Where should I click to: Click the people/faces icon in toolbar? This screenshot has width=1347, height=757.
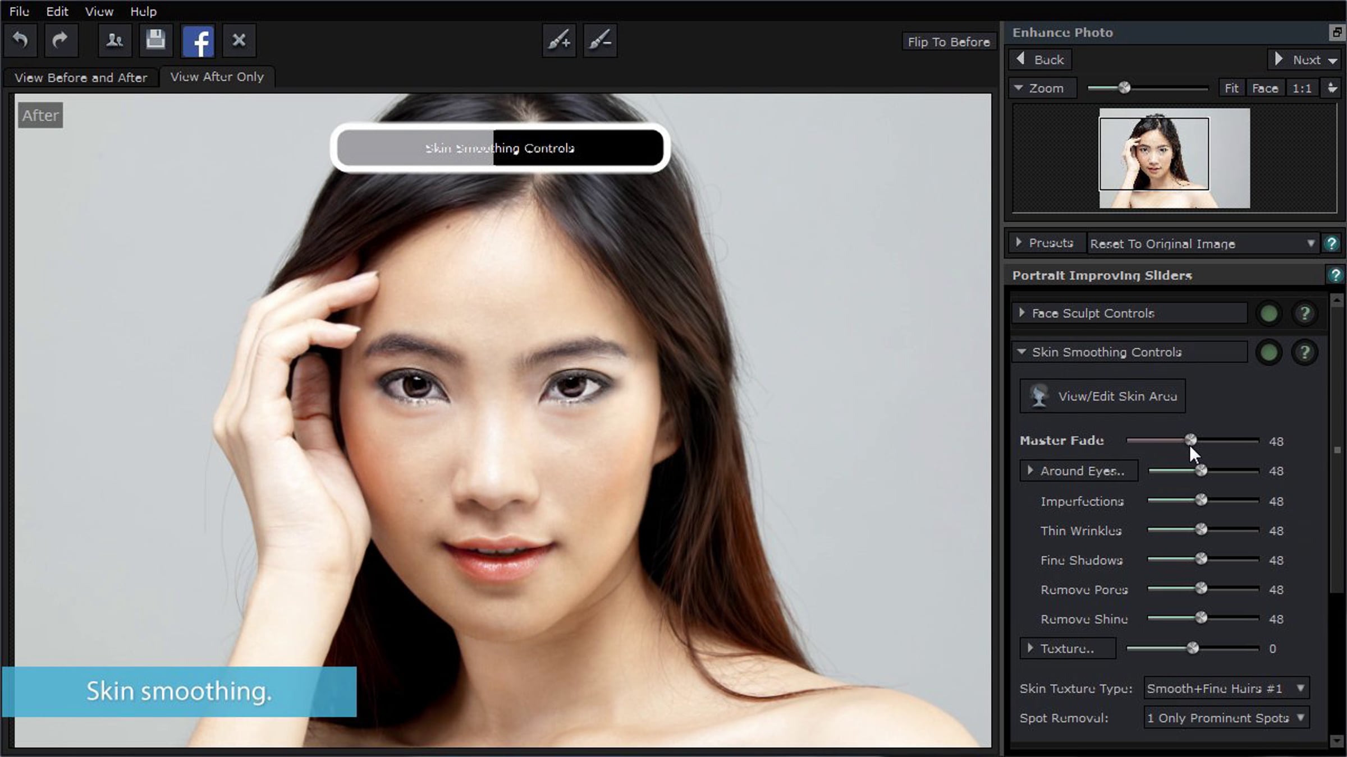(x=114, y=40)
